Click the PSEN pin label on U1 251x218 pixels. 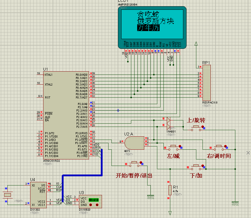coord(49,114)
